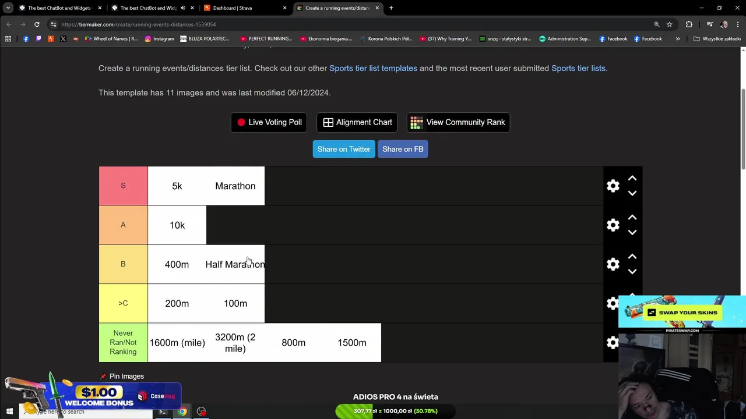The height and width of the screenshot is (419, 746).
Task: Select the A tier label cell
Action: [x=123, y=225]
